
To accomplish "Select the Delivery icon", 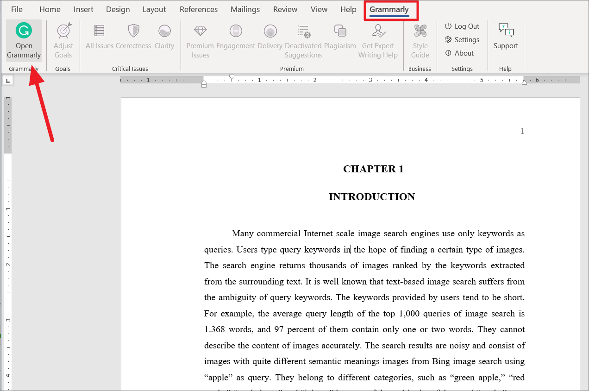I will tap(270, 32).
